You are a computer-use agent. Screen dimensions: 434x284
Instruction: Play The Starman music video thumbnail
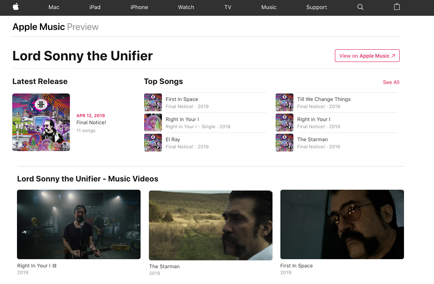tap(210, 225)
